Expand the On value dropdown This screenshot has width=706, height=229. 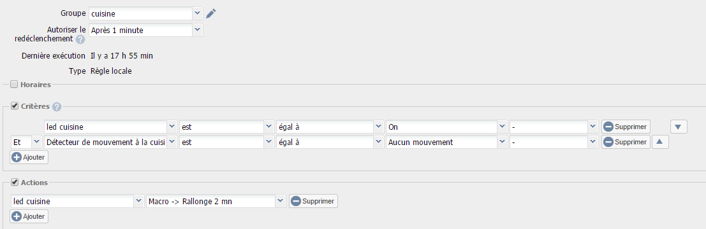point(503,127)
